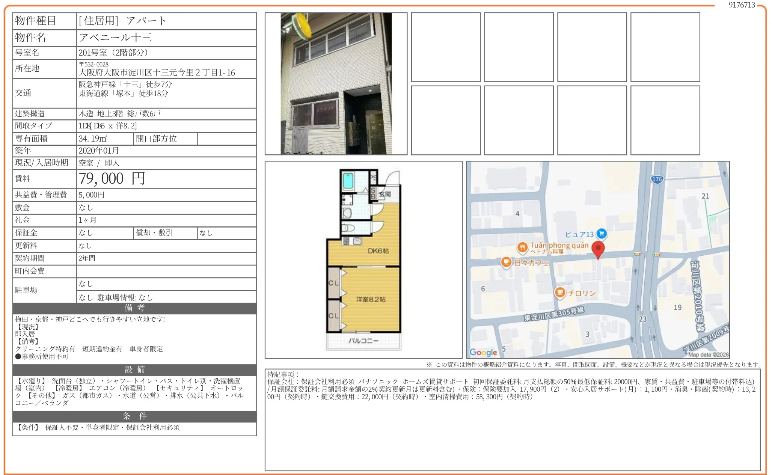772x475 pixels.
Task: Click the Map data ©2026 attribution
Action: pos(708,354)
